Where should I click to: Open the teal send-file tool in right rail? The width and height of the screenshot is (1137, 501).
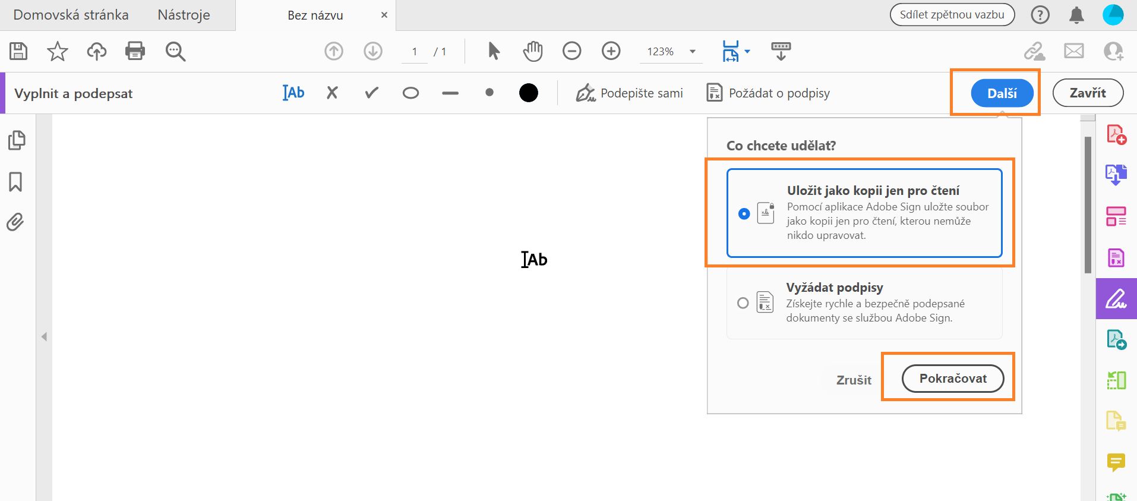(x=1116, y=339)
